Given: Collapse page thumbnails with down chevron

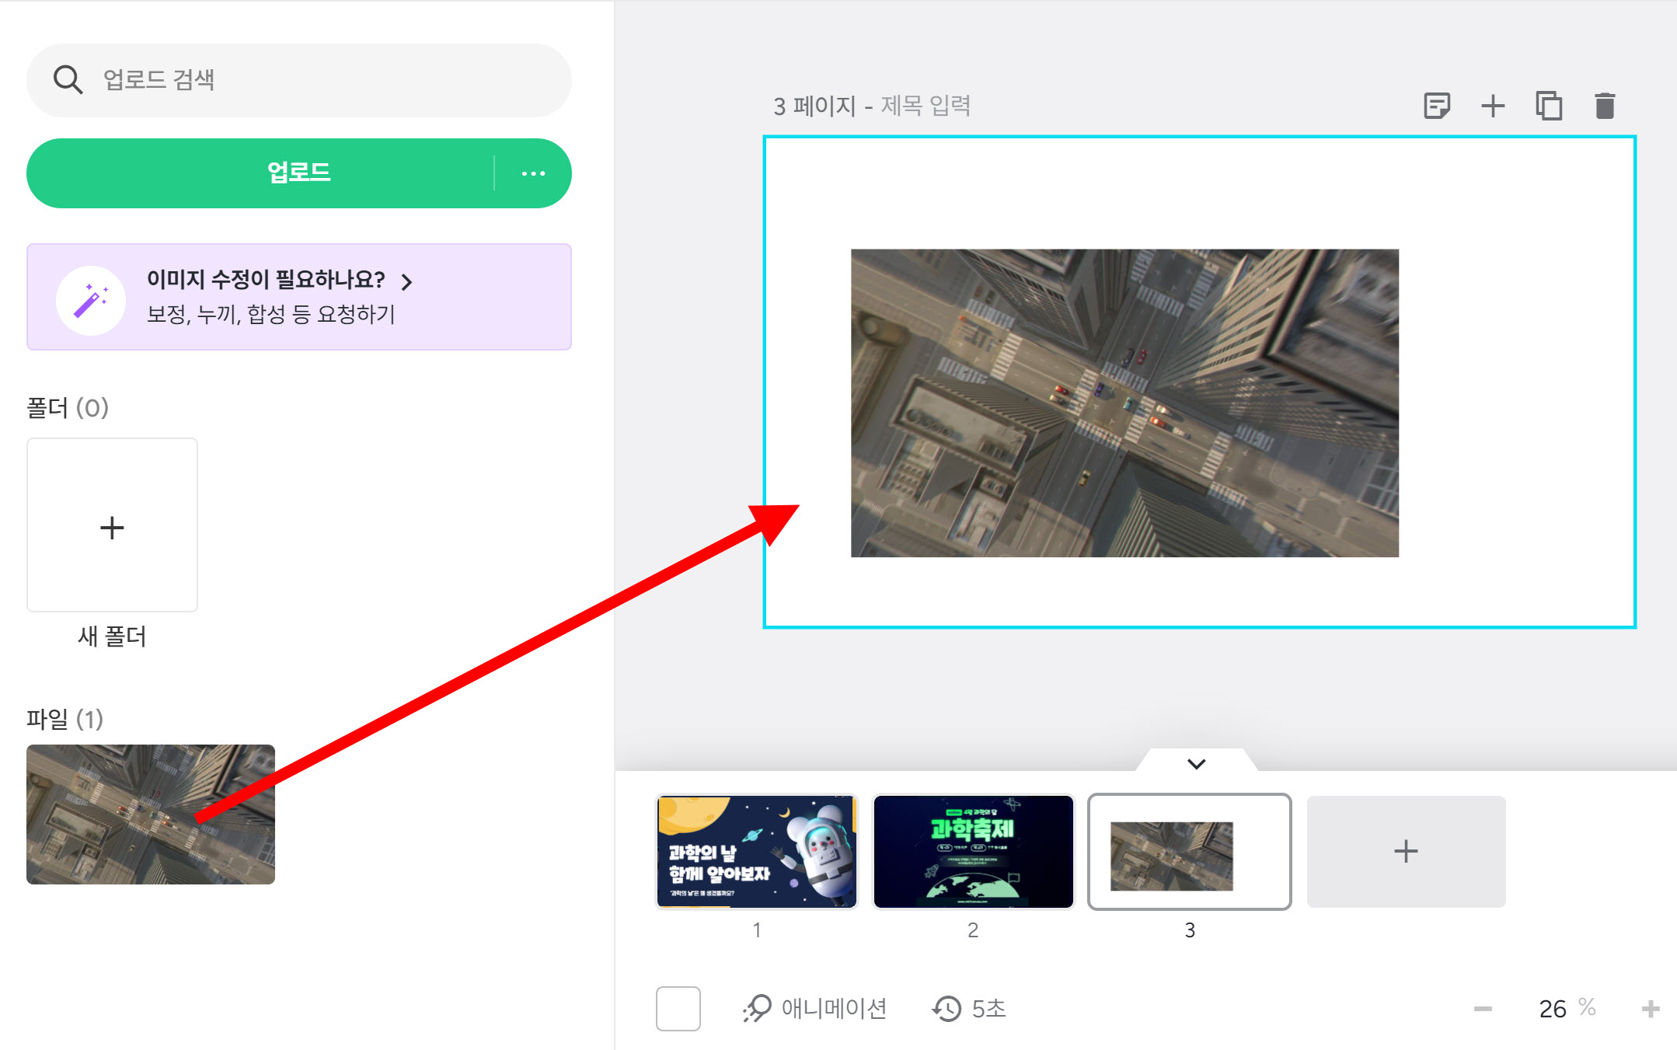Looking at the screenshot, I should (x=1196, y=763).
